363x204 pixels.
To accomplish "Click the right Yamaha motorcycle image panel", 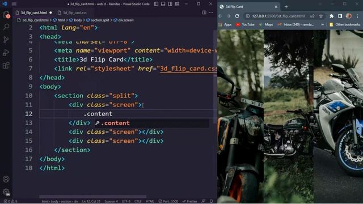I will pos(338,116).
